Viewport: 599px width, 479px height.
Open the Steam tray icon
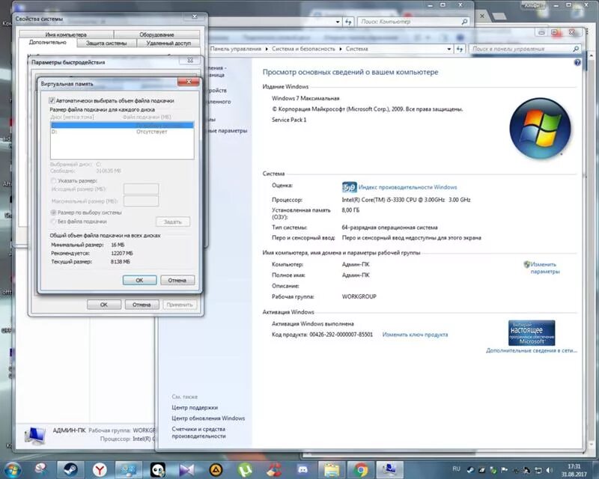click(x=471, y=470)
